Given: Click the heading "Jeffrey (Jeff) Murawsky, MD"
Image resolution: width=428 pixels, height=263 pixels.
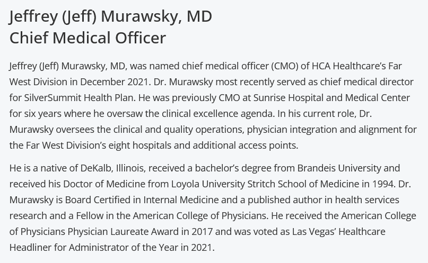Looking at the screenshot, I should click(x=110, y=16).
